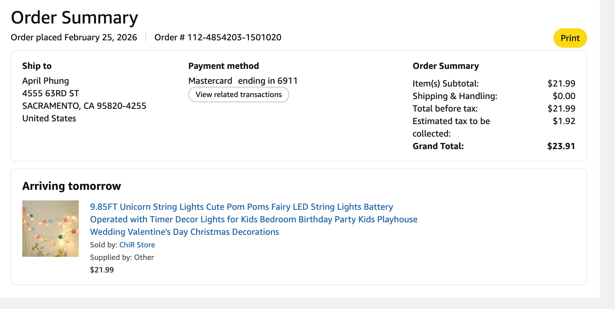615x310 pixels.
Task: Click the SACRAMENTO, CA 95820-4255 line
Action: (x=84, y=106)
